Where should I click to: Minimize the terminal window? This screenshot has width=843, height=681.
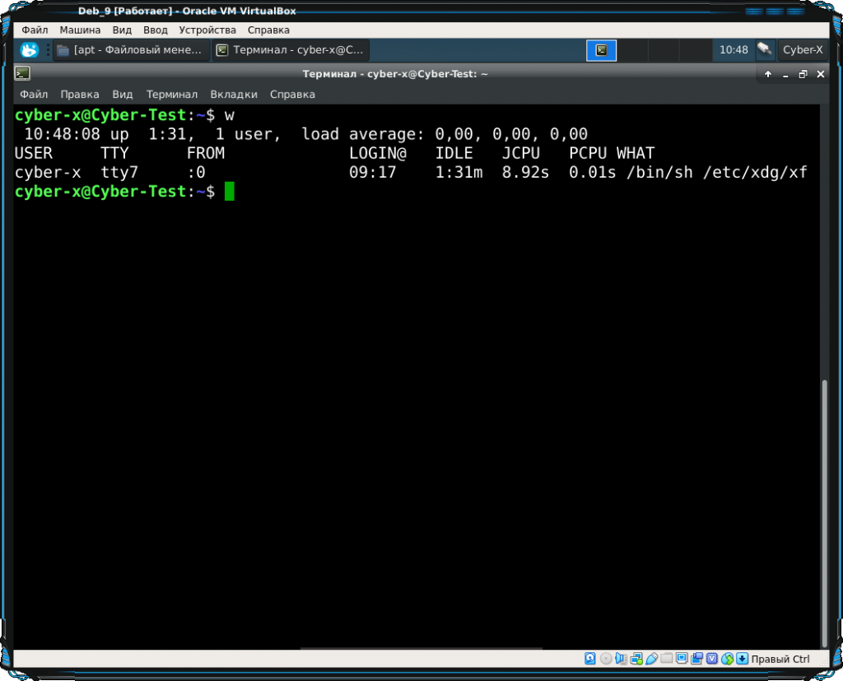click(x=785, y=74)
